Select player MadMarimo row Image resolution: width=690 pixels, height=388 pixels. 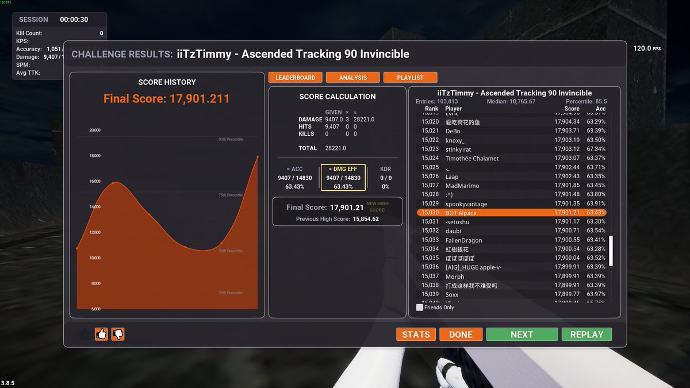pyautogui.click(x=512, y=186)
